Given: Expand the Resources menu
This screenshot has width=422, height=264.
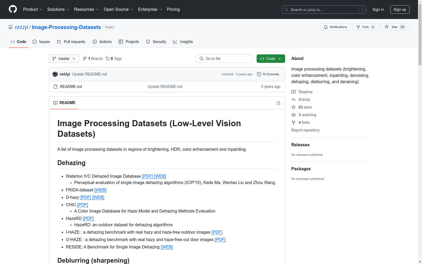Looking at the screenshot, I should tap(87, 9).
